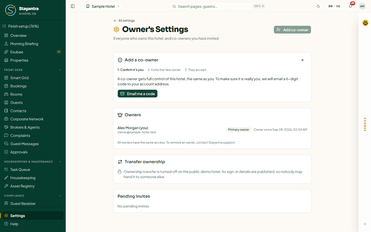Go to Housekeeping
Image resolution: width=371 pixels, height=232 pixels.
[x=33, y=178]
